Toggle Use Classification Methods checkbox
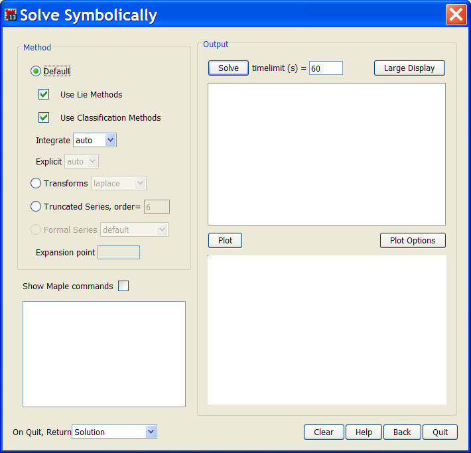 click(44, 117)
